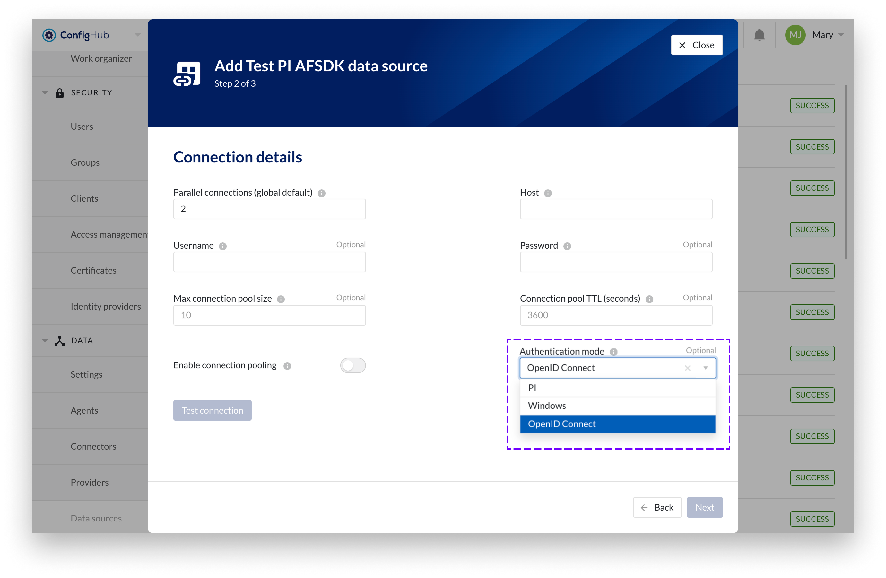The image size is (886, 578).
Task: Toggle Enable connection pooling switch
Action: 352,365
